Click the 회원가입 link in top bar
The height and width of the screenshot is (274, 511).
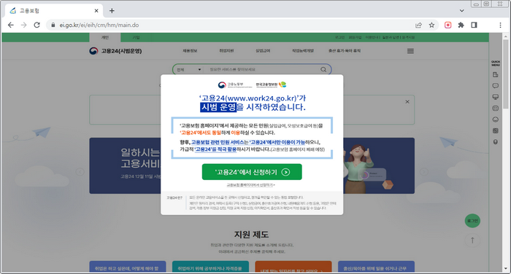(x=355, y=37)
